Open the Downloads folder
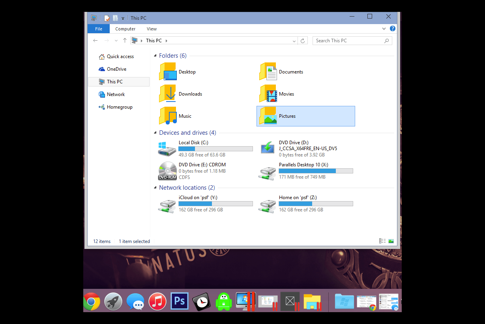 (x=181, y=94)
